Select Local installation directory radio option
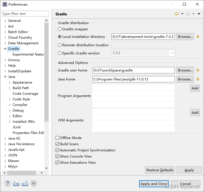 tap(59, 37)
